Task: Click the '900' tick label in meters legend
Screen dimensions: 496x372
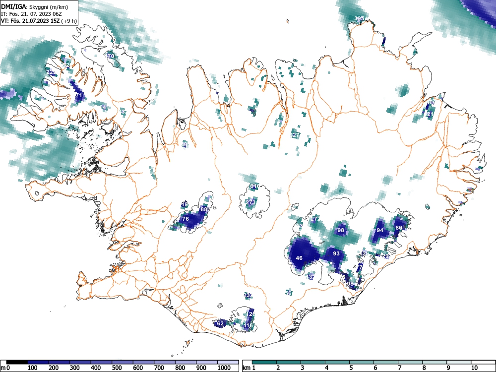Action: [x=201, y=368]
